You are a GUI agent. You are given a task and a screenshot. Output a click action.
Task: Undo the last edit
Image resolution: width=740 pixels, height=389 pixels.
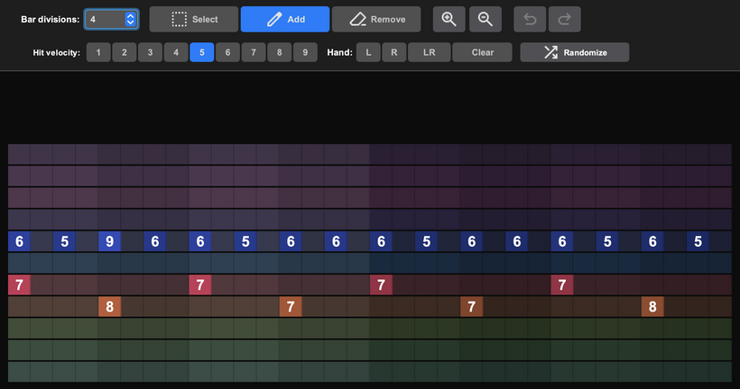click(530, 19)
